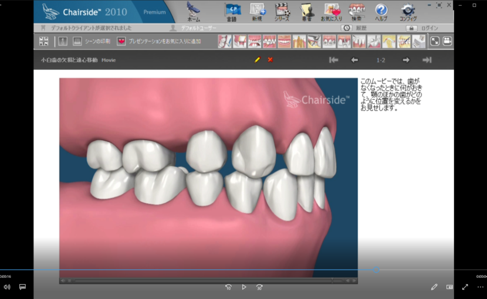Click the pencil edit icon in video player

pyautogui.click(x=434, y=287)
